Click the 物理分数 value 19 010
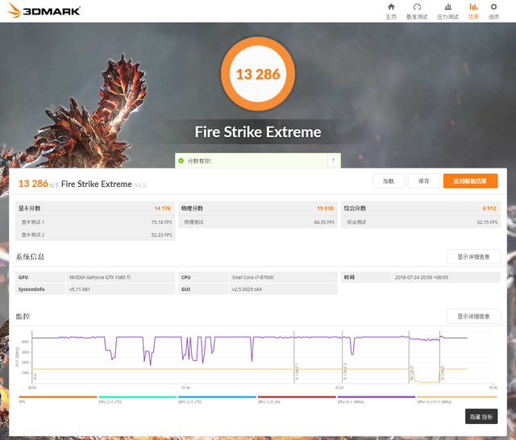 tap(325, 208)
